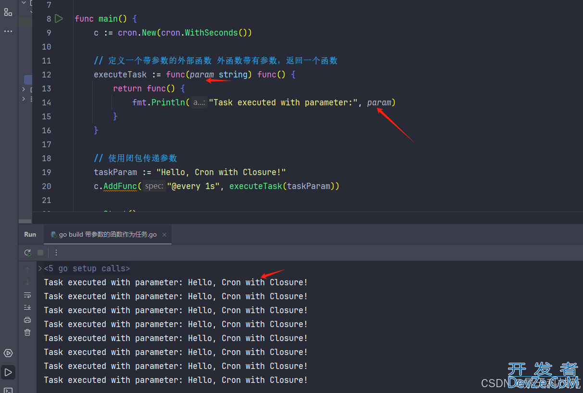Click the folded <5 go setup calls> text
The image size is (583, 393).
[x=87, y=268]
